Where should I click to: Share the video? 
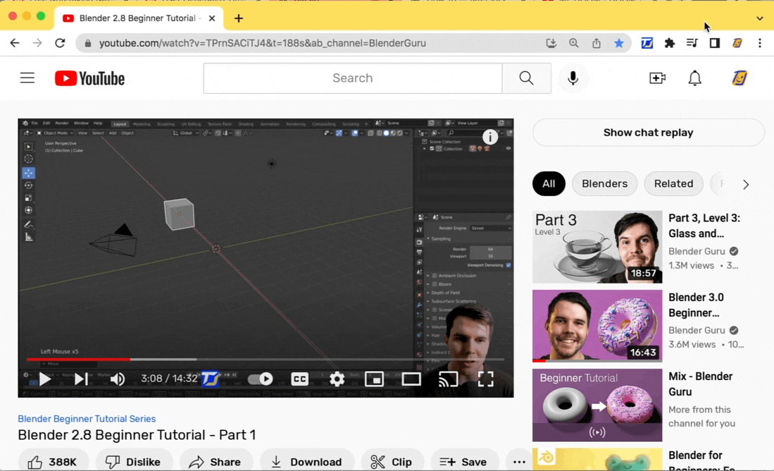pos(216,462)
